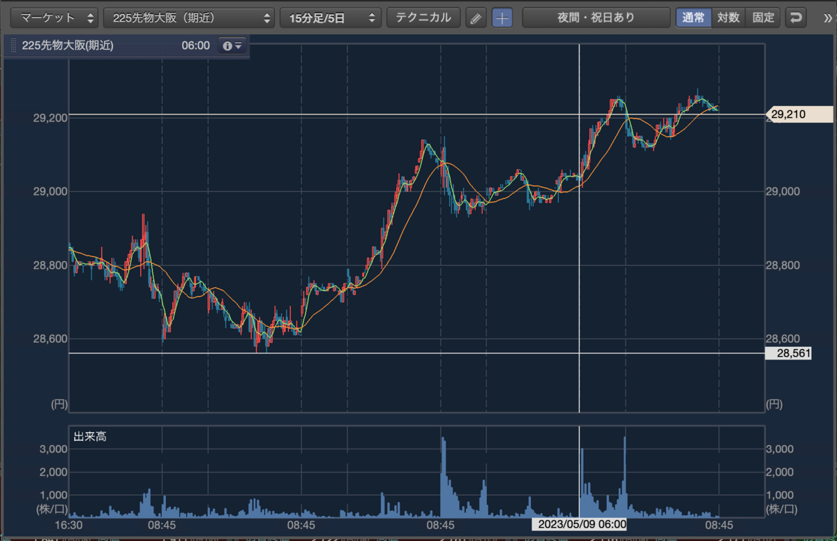The image size is (837, 541).
Task: Select the pencil drawing tool icon
Action: coord(476,18)
